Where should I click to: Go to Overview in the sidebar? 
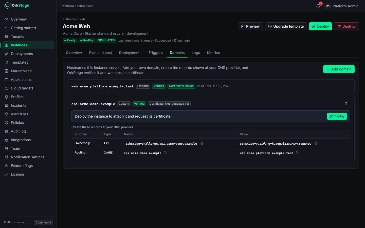pyautogui.click(x=28, y=19)
